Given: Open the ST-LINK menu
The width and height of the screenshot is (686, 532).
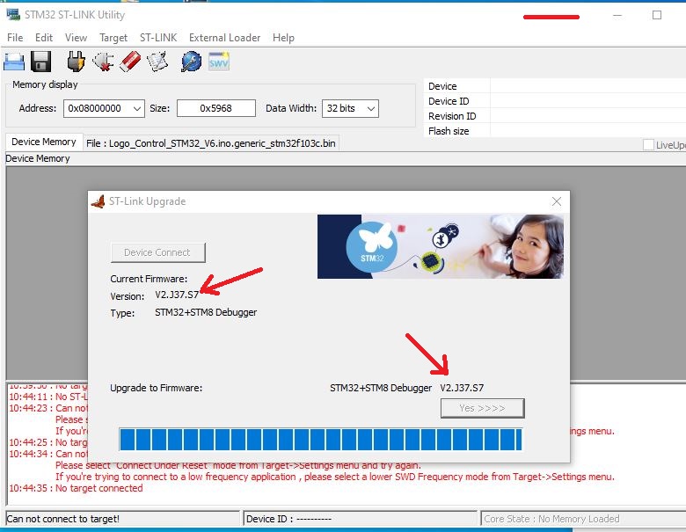Looking at the screenshot, I should [x=158, y=38].
